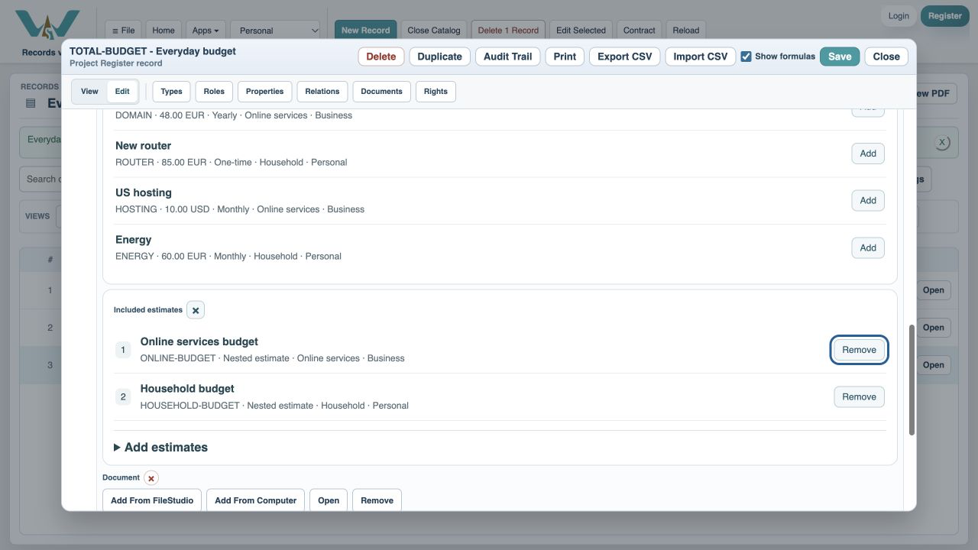
Task: Click the application logo in top-left corner
Action: pos(47,25)
